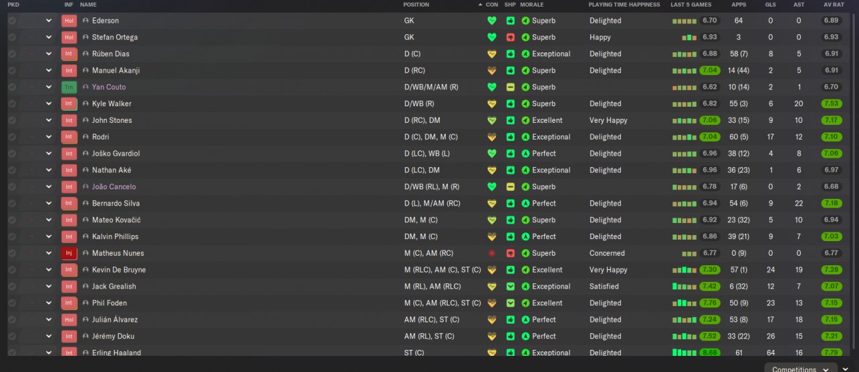Image resolution: width=859 pixels, height=372 pixels.
Task: Toggle picked checkbox for Kevin De Bruyne
Action: (x=12, y=270)
